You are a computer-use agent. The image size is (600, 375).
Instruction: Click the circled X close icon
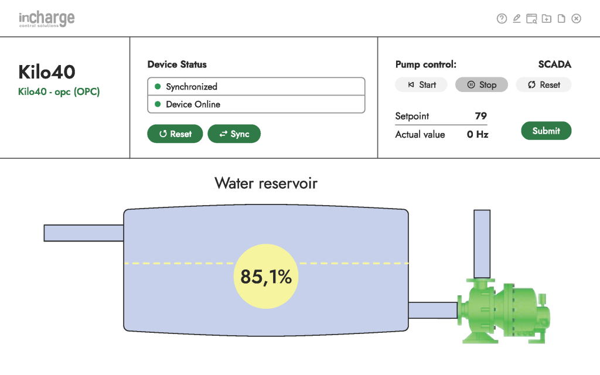click(577, 19)
